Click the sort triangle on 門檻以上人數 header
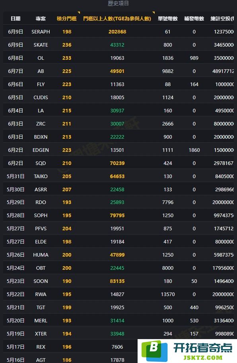This screenshot has width=237, height=363. [x=153, y=13]
